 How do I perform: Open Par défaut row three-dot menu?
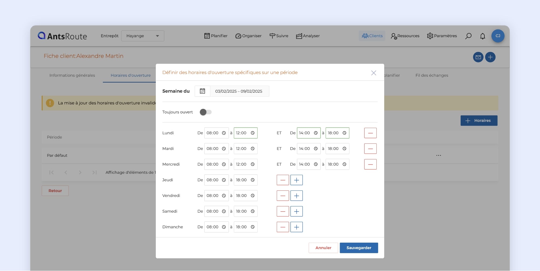(x=438, y=156)
